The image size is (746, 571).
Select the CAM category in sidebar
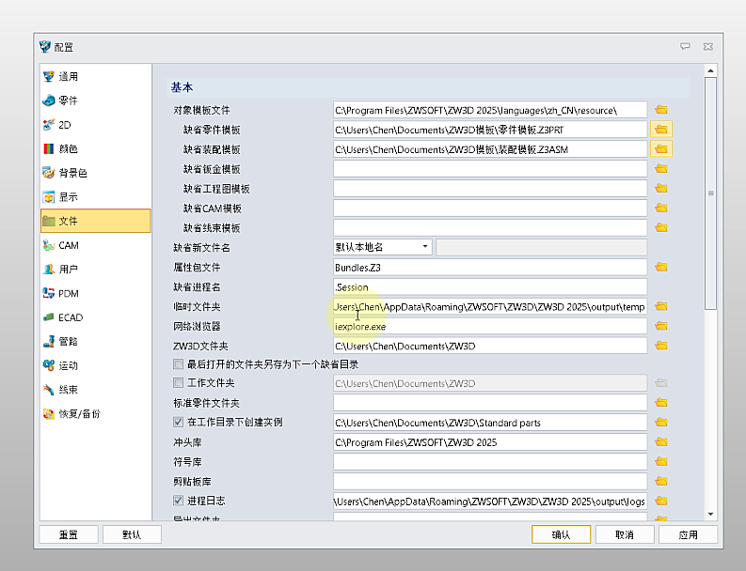point(69,245)
